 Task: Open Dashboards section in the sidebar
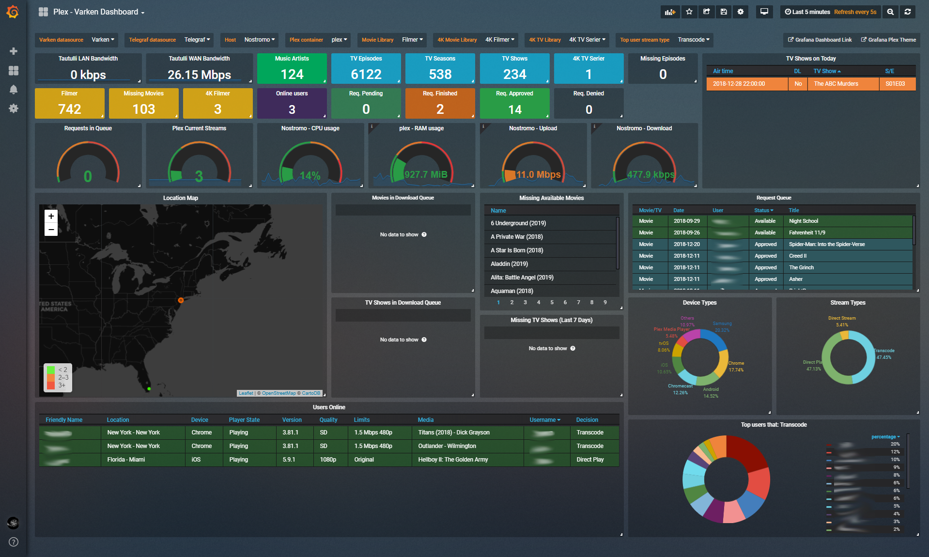tap(14, 71)
